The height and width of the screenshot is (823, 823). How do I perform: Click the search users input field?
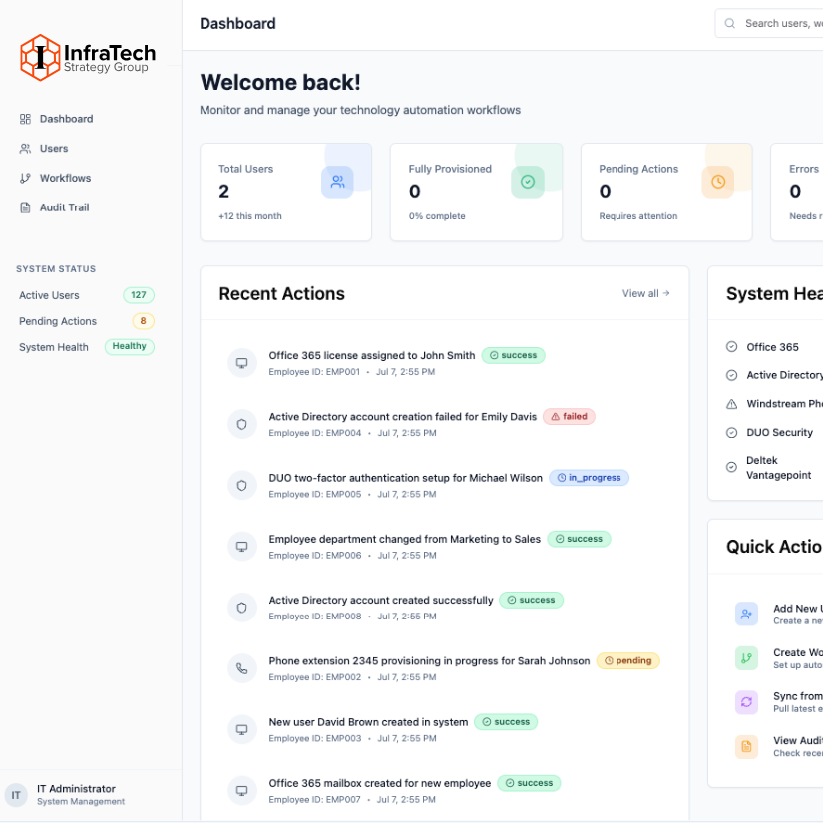tap(778, 23)
